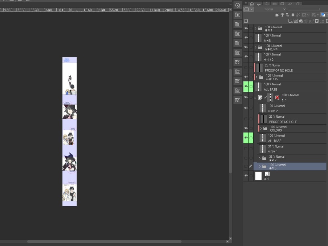Toggle eye on green-highlighted top-level ALL BASE layer
Screen dimensions: 328x246
246,86
